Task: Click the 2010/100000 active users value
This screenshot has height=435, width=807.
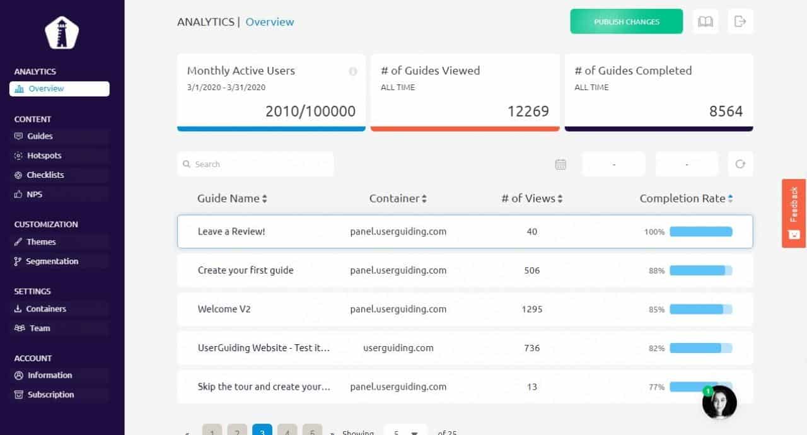Action: pyautogui.click(x=310, y=112)
